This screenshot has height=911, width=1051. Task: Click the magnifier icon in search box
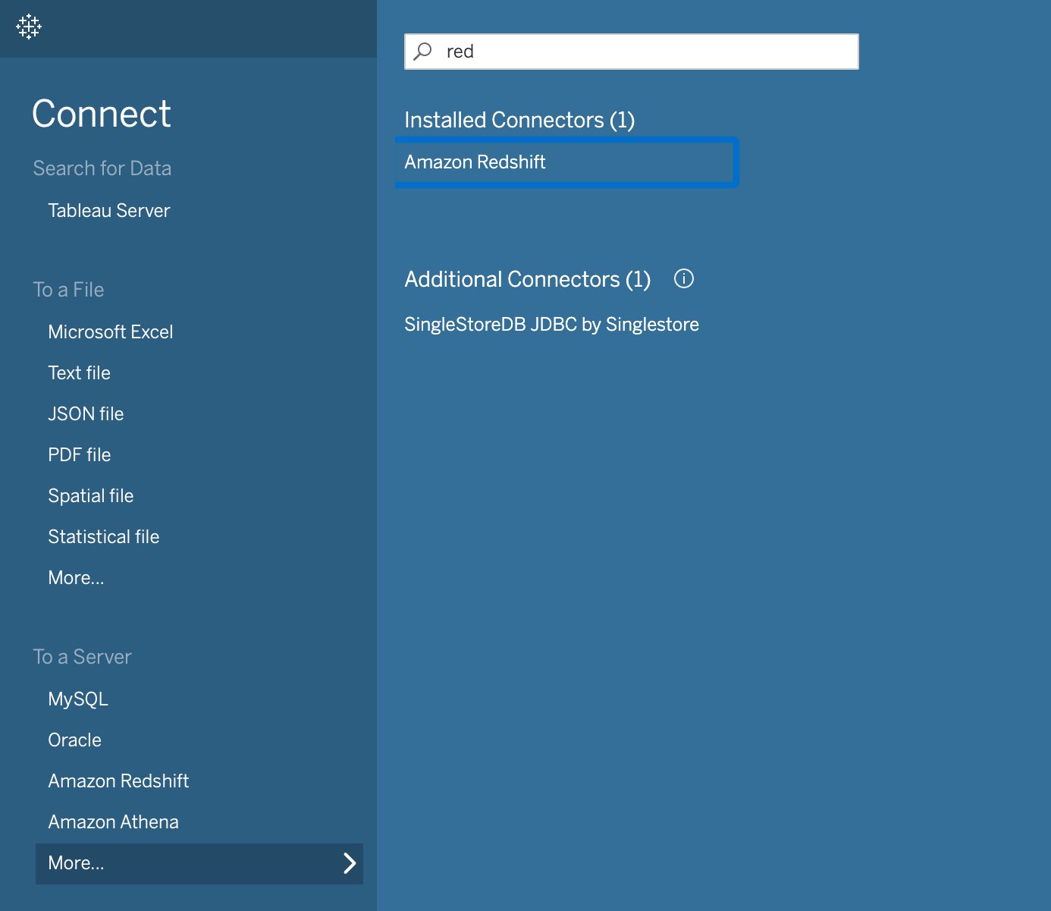(x=423, y=52)
